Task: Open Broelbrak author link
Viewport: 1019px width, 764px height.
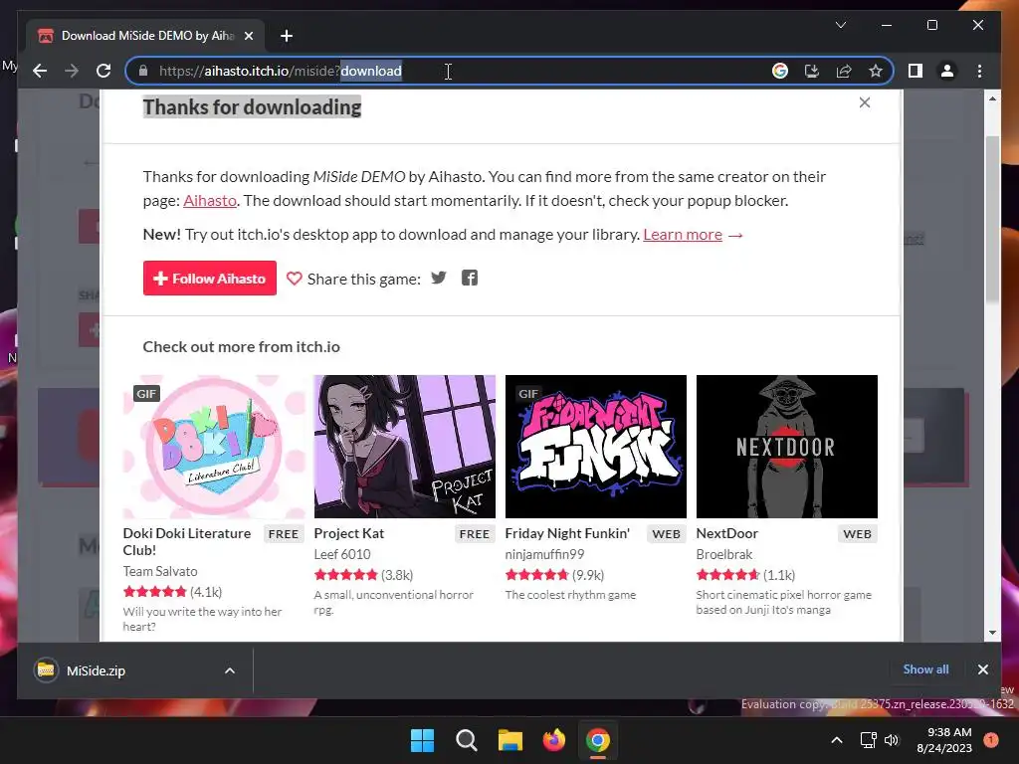Action: coord(724,554)
